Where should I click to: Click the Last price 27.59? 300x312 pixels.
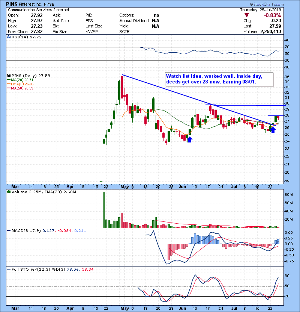pyautogui.click(x=275, y=26)
